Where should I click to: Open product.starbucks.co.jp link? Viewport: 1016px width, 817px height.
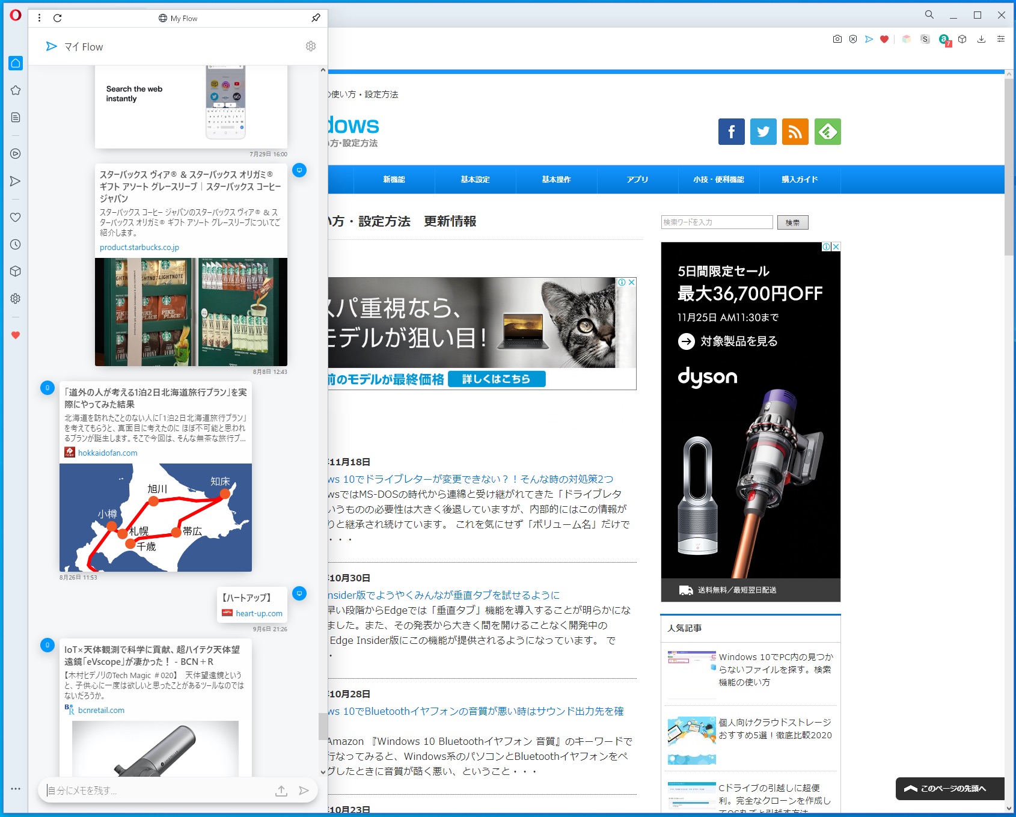click(139, 247)
